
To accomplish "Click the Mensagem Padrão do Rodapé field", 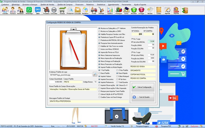I will click(x=89, y=101).
